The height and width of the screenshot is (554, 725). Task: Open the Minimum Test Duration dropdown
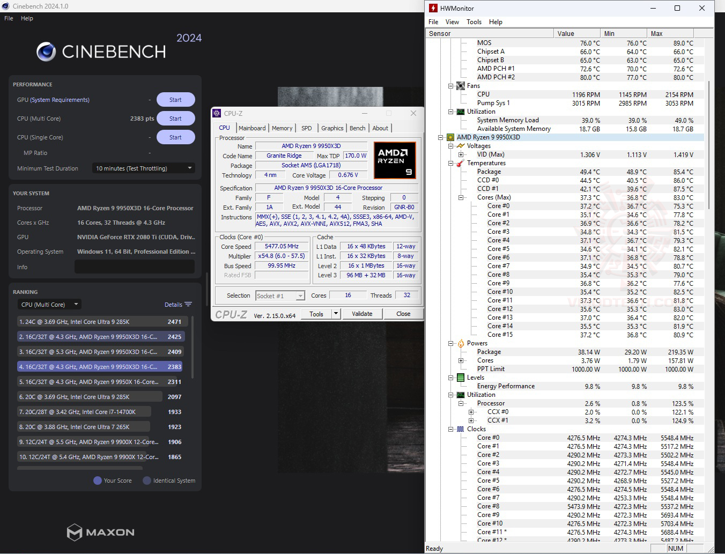[x=144, y=168]
